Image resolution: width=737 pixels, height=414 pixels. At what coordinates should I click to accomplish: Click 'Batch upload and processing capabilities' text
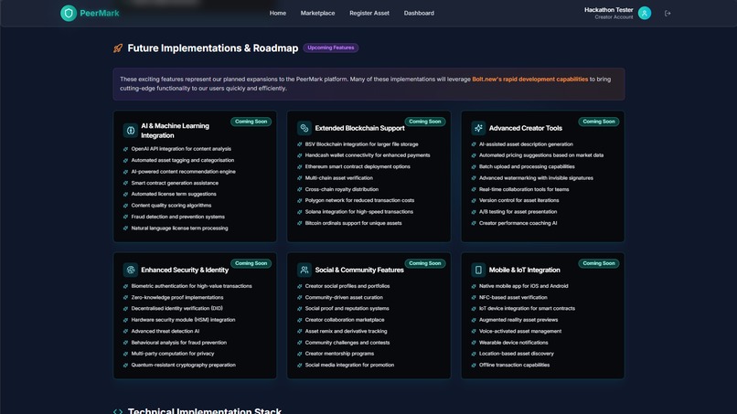527,166
